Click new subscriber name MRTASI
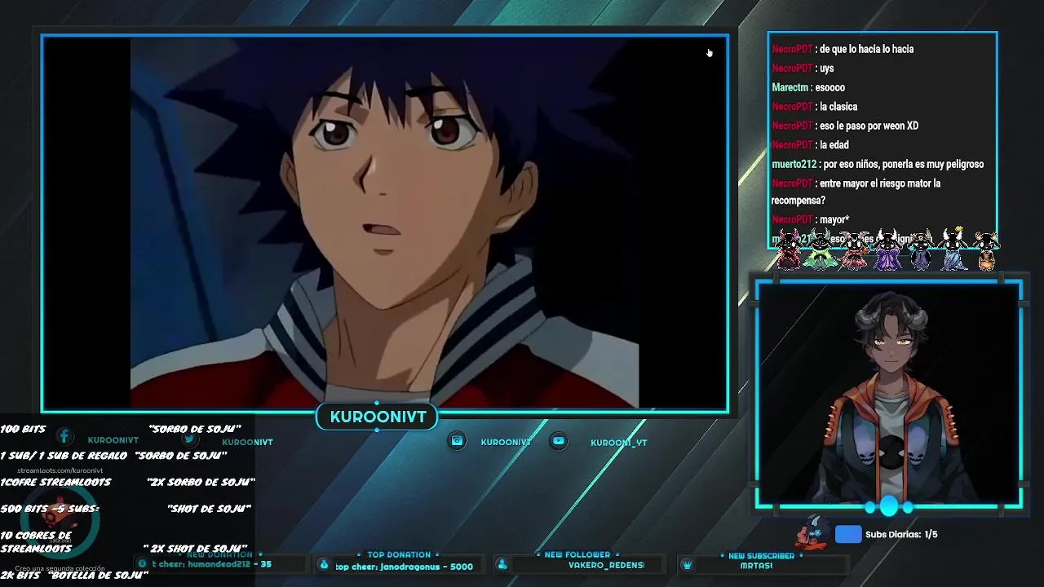This screenshot has height=587, width=1044. pyautogui.click(x=756, y=565)
